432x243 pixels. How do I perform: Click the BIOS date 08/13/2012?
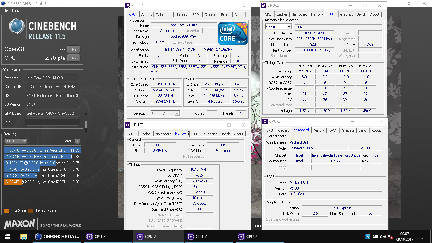tap(335, 194)
